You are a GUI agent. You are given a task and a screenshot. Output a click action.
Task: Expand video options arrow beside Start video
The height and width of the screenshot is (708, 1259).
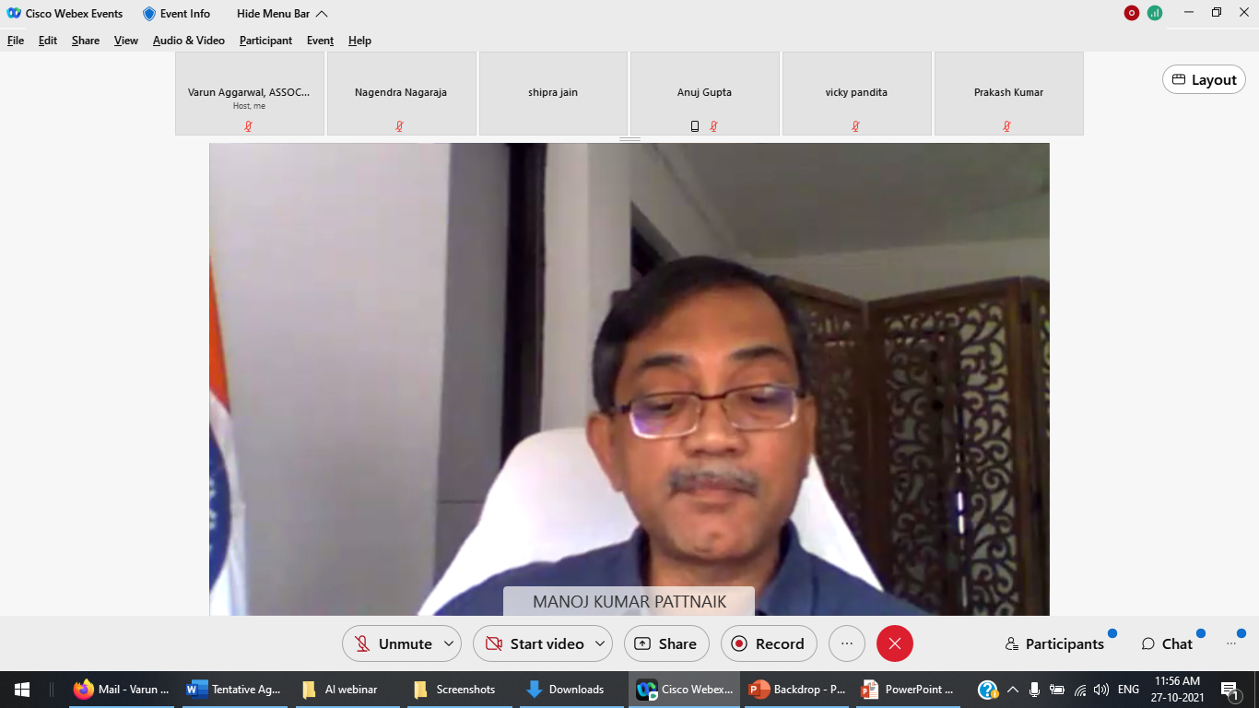[600, 643]
